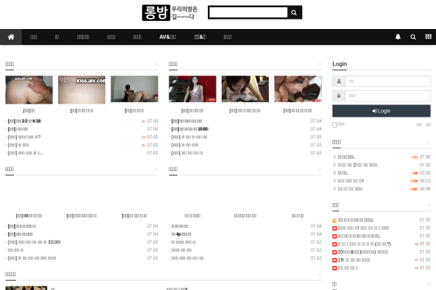Open the post title containing 6:13
Screen dimensions: 436x290
pos(25,121)
